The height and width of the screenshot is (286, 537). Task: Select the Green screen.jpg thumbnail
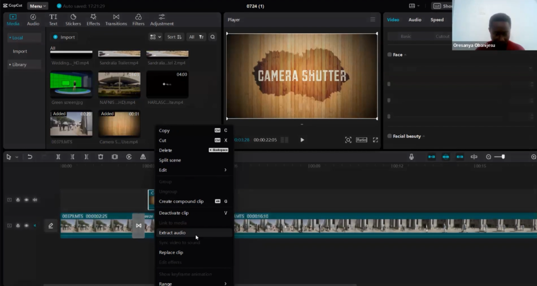(71, 84)
